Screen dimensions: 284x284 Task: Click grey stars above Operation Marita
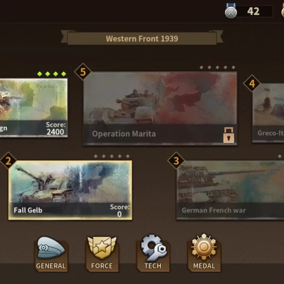click(217, 67)
